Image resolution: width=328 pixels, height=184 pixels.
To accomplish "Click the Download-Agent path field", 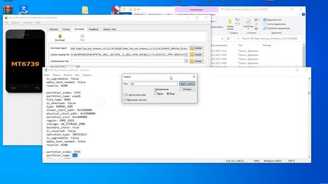I will [x=129, y=49].
